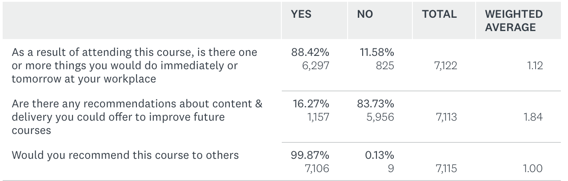
Task: Click the YES column header
Action: point(301,14)
